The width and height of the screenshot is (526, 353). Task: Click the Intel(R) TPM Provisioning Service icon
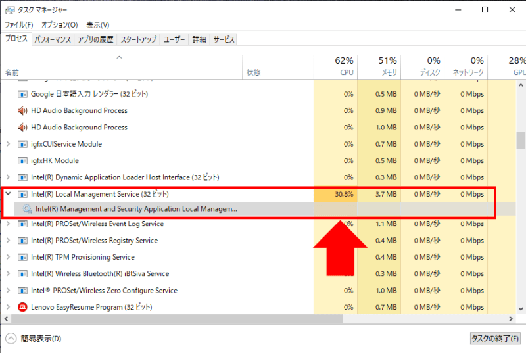[22, 257]
